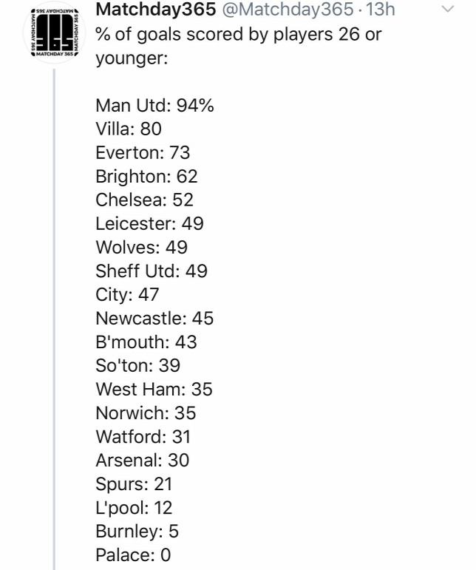
Task: Open the Matchday365 profile avatar
Action: pos(55,33)
